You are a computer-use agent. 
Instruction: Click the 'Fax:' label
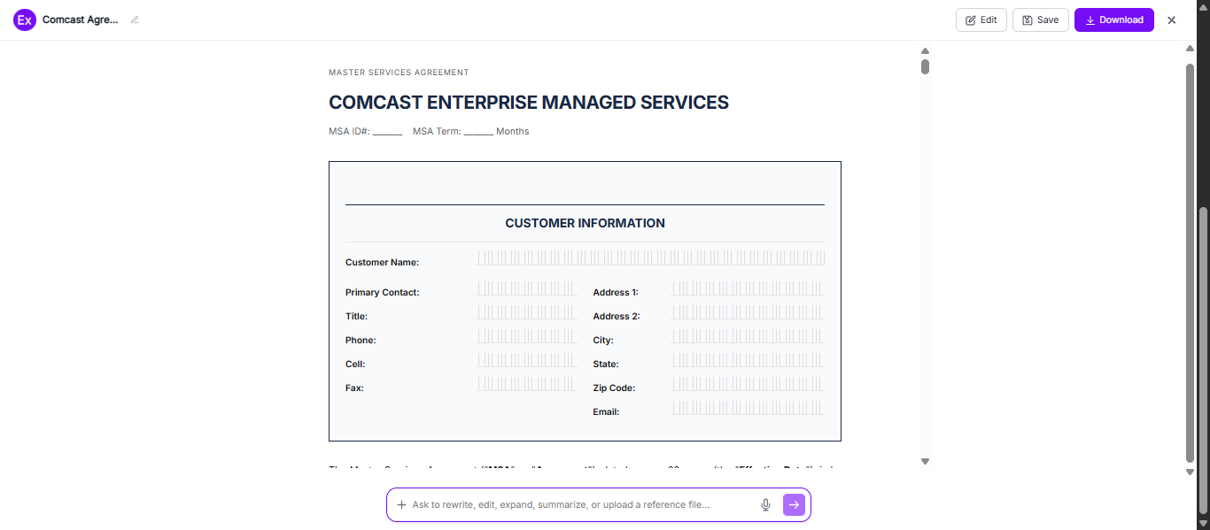(354, 388)
